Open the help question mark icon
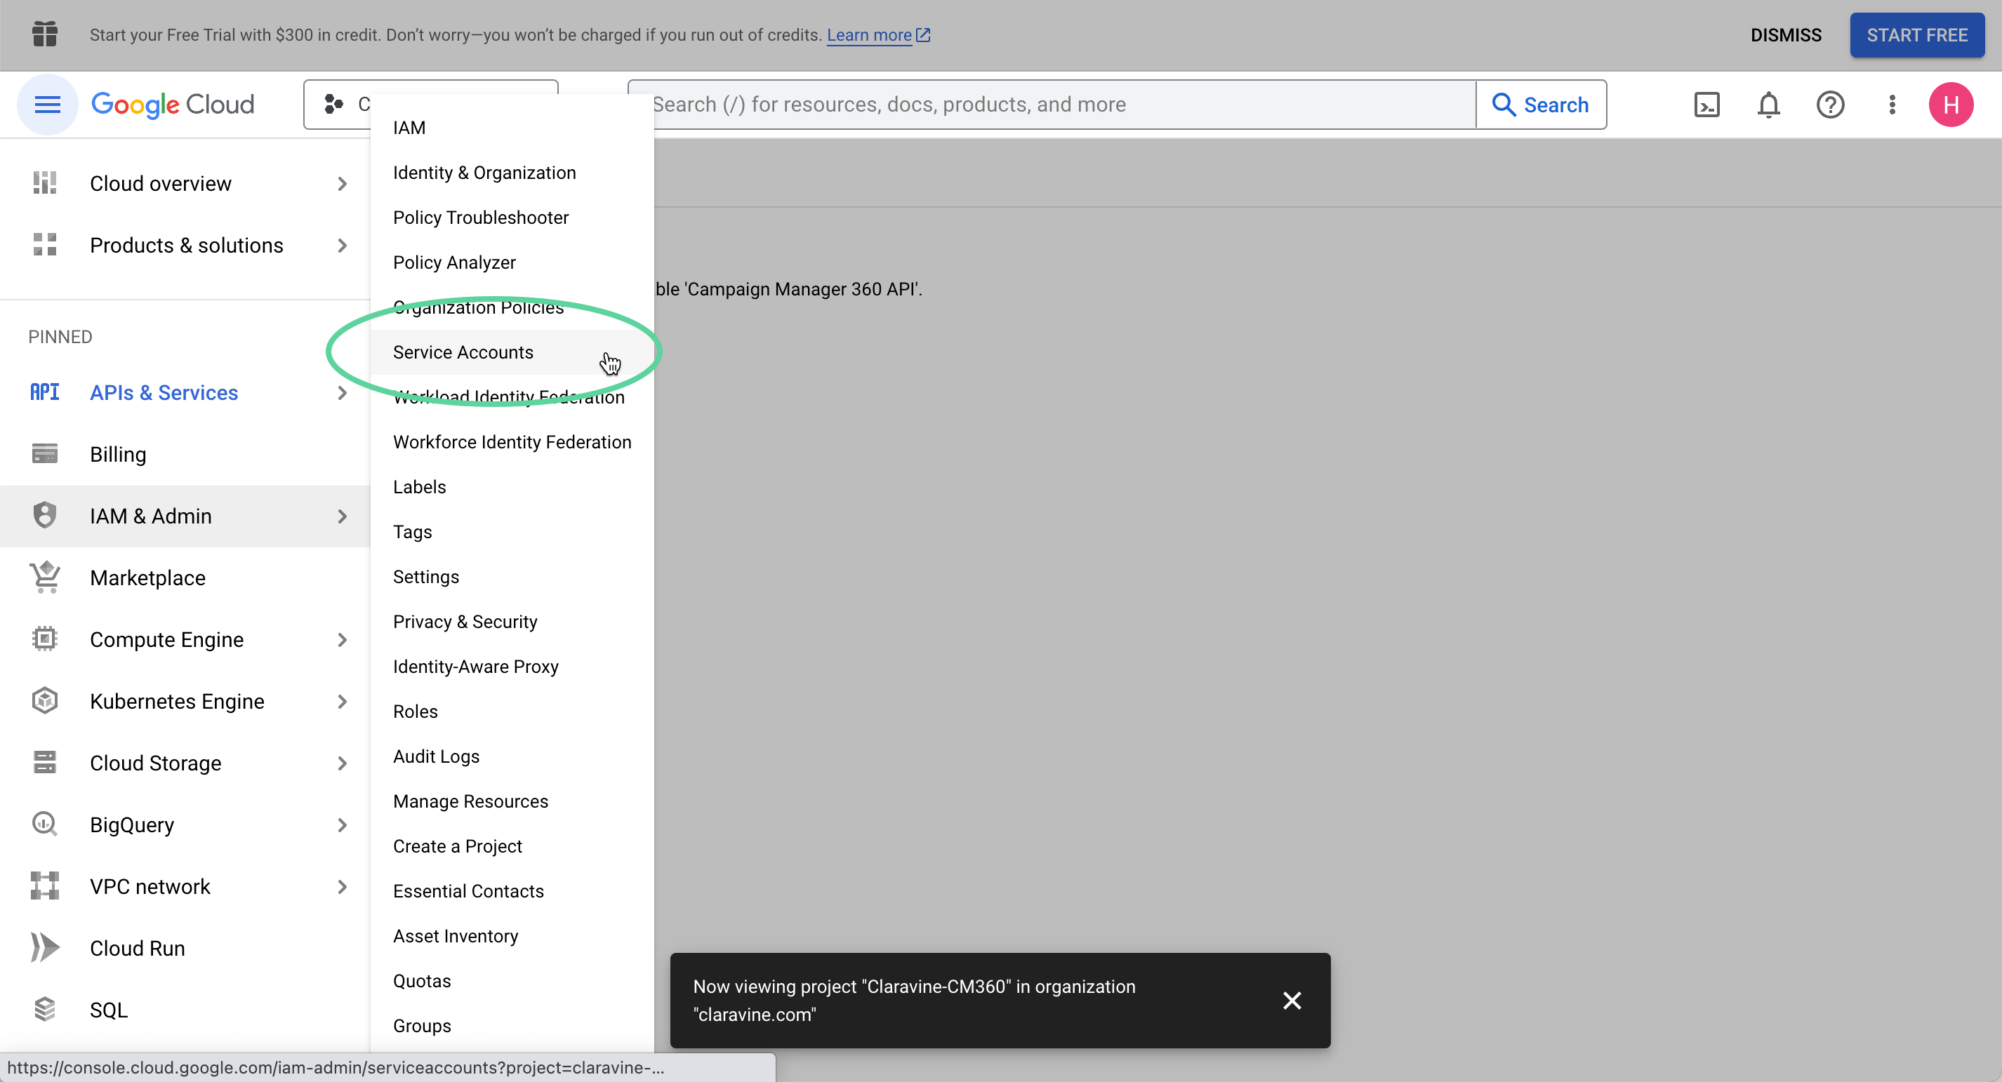 point(1830,105)
